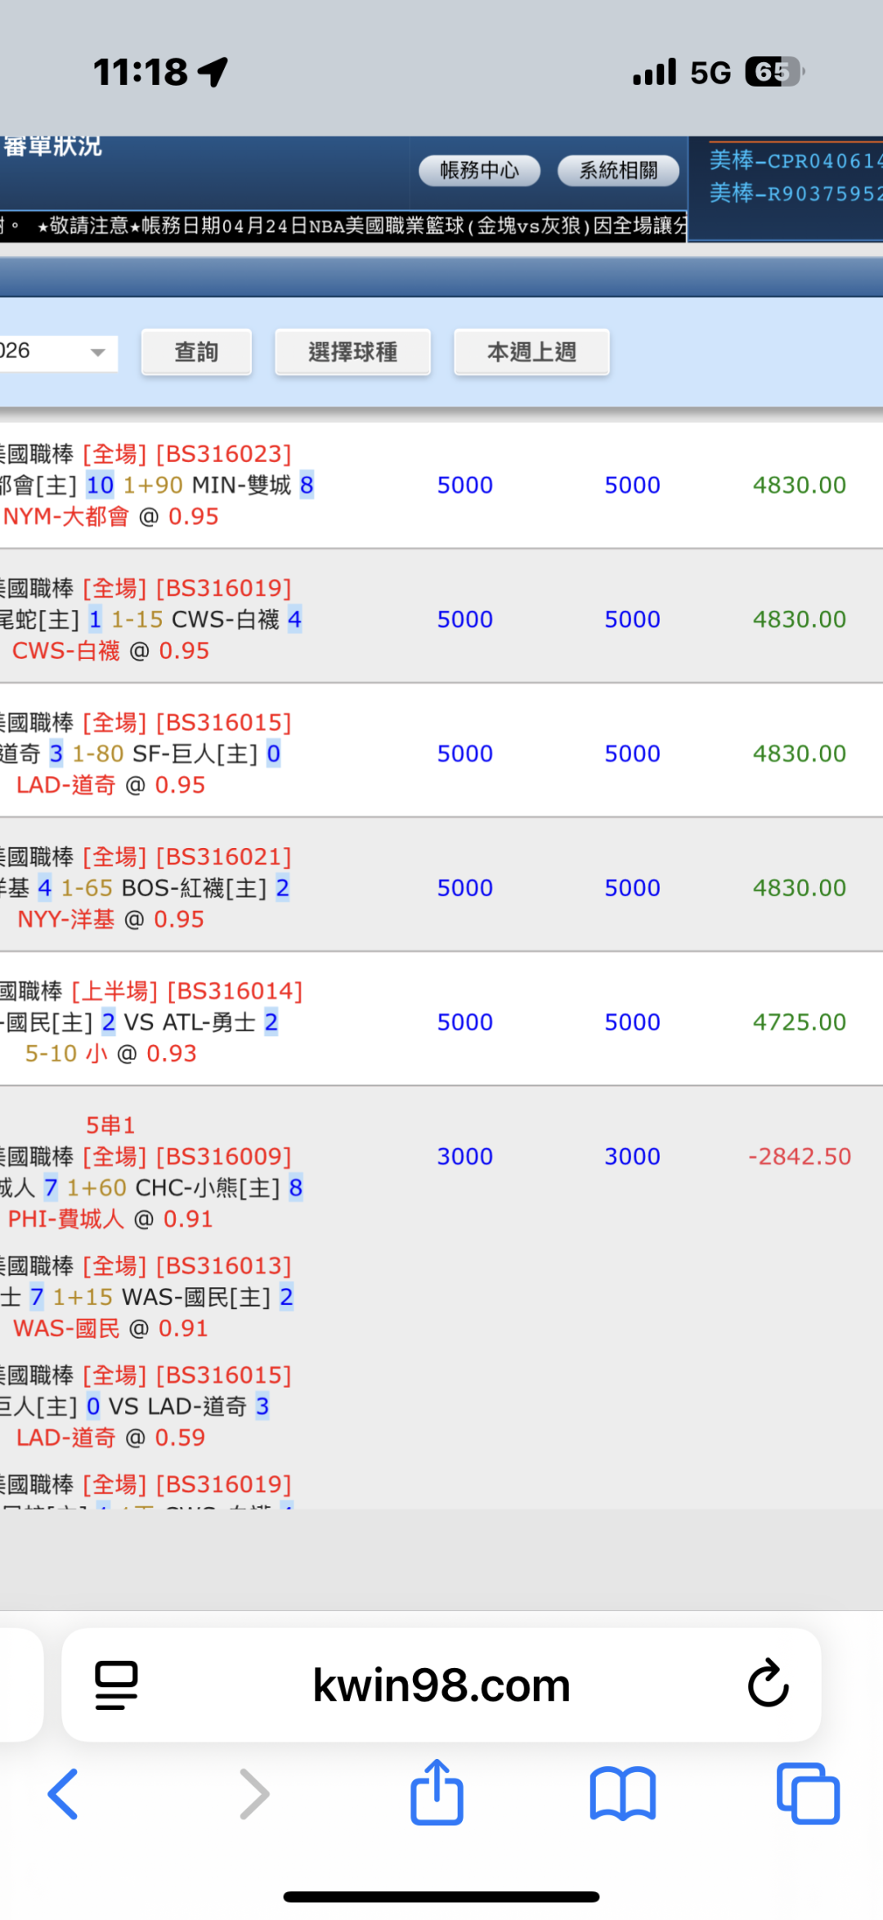Tap the Safari back arrow
883x1920 pixels.
click(x=63, y=1794)
